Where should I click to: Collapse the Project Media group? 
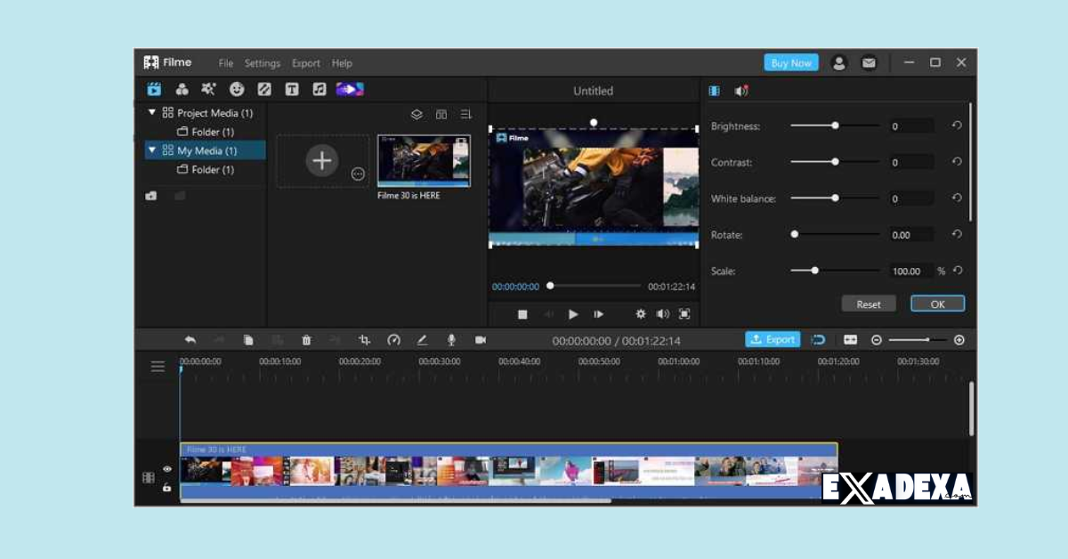(x=152, y=113)
